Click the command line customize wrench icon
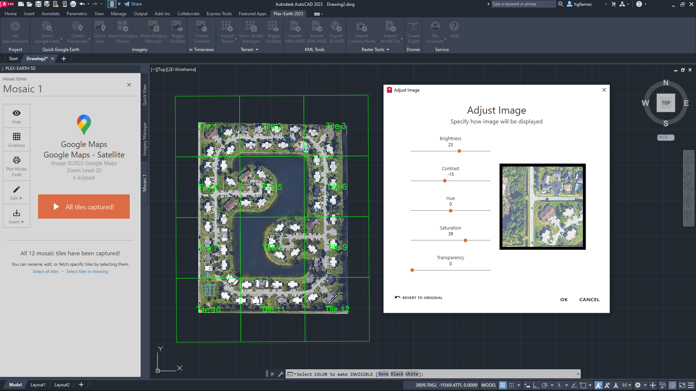 (x=281, y=374)
